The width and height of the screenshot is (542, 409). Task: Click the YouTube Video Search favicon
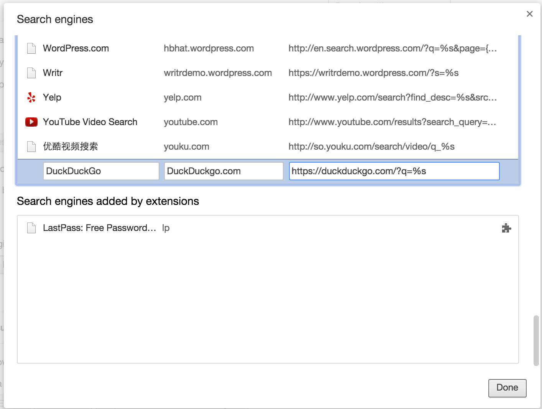pyautogui.click(x=31, y=122)
